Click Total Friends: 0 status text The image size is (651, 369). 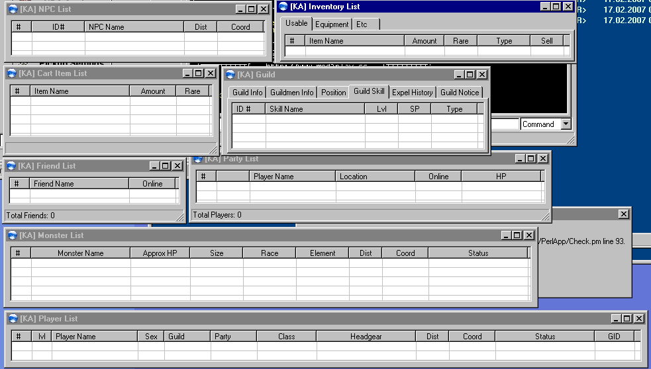[x=30, y=216]
